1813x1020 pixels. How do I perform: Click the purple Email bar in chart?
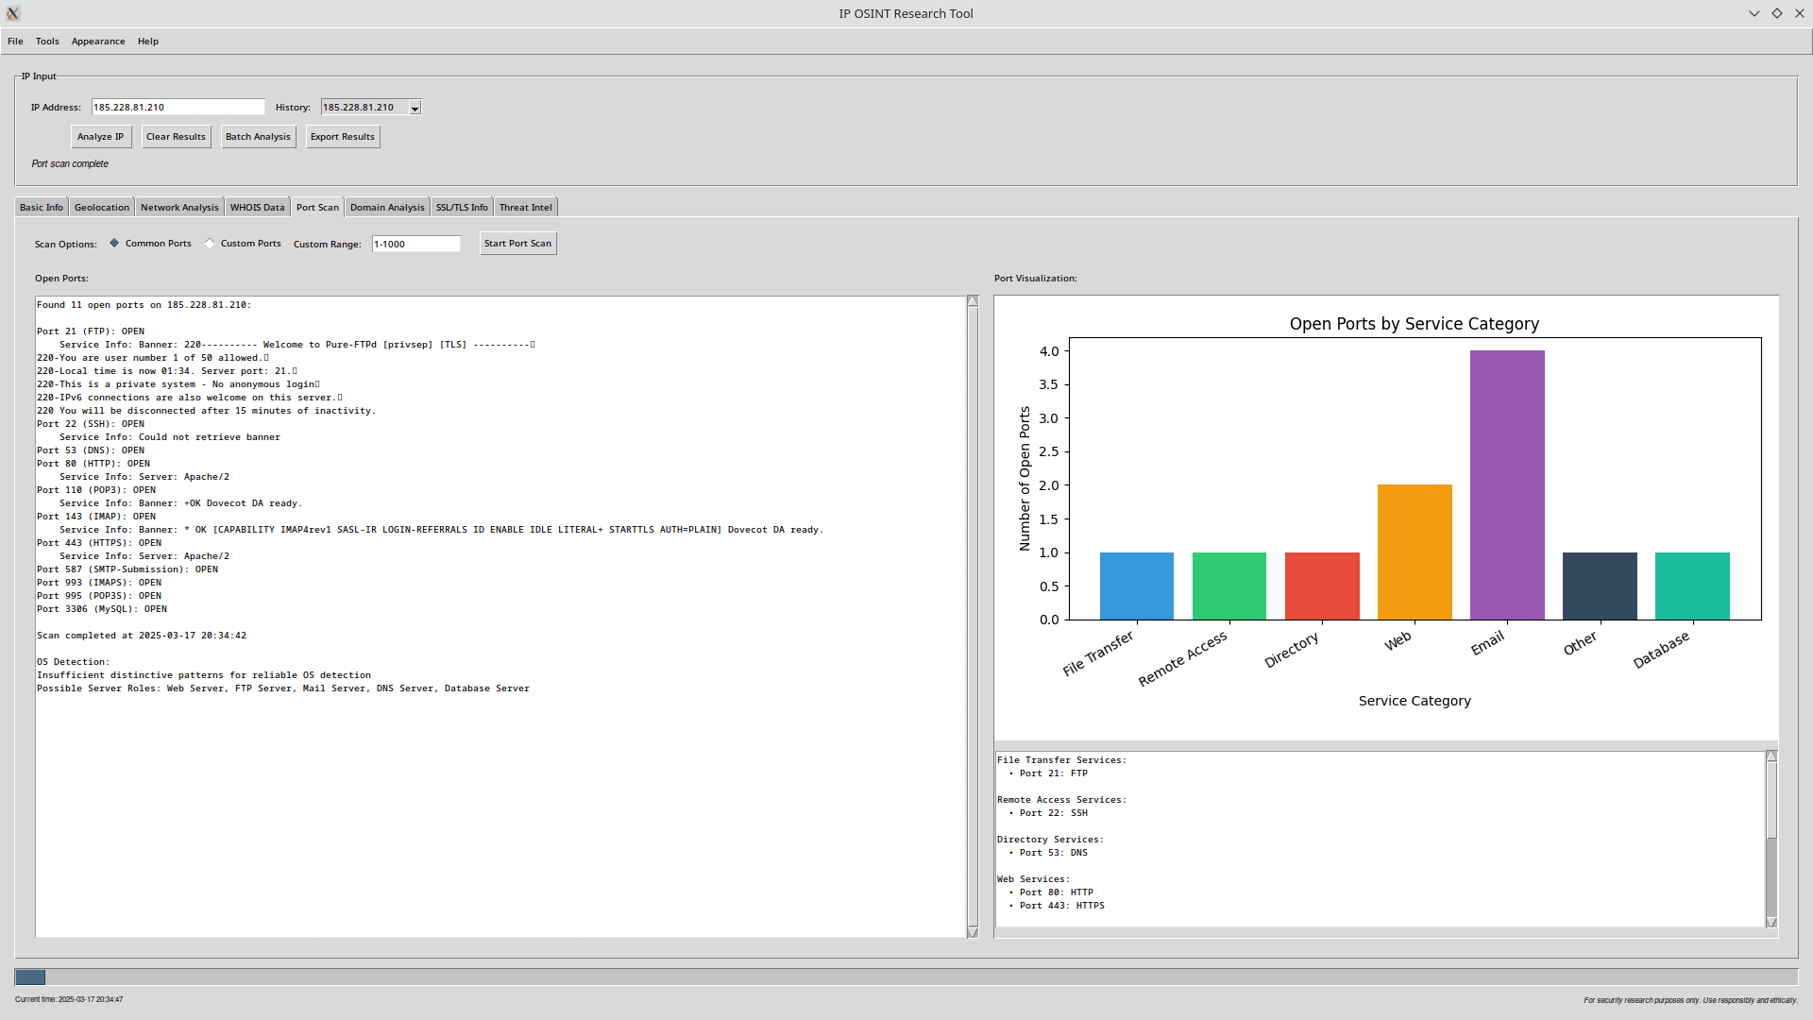[1507, 484]
